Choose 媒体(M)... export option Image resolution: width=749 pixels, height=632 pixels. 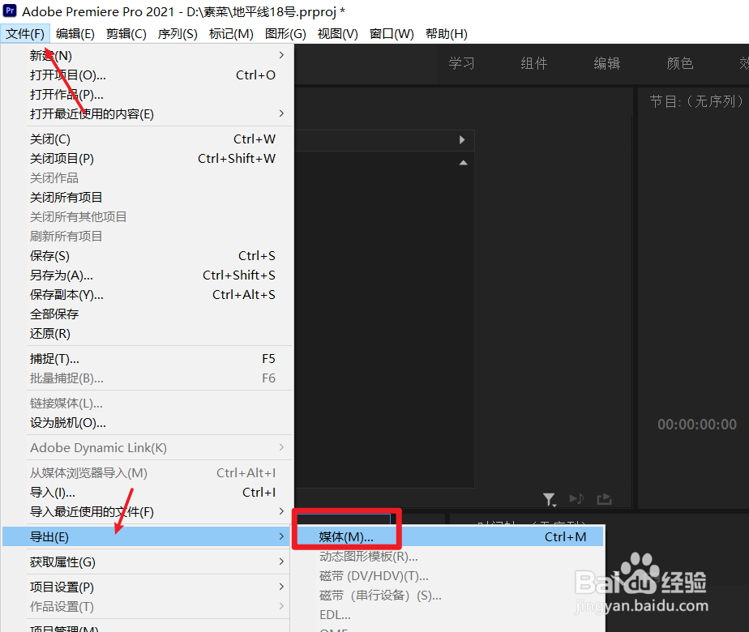[x=449, y=537]
